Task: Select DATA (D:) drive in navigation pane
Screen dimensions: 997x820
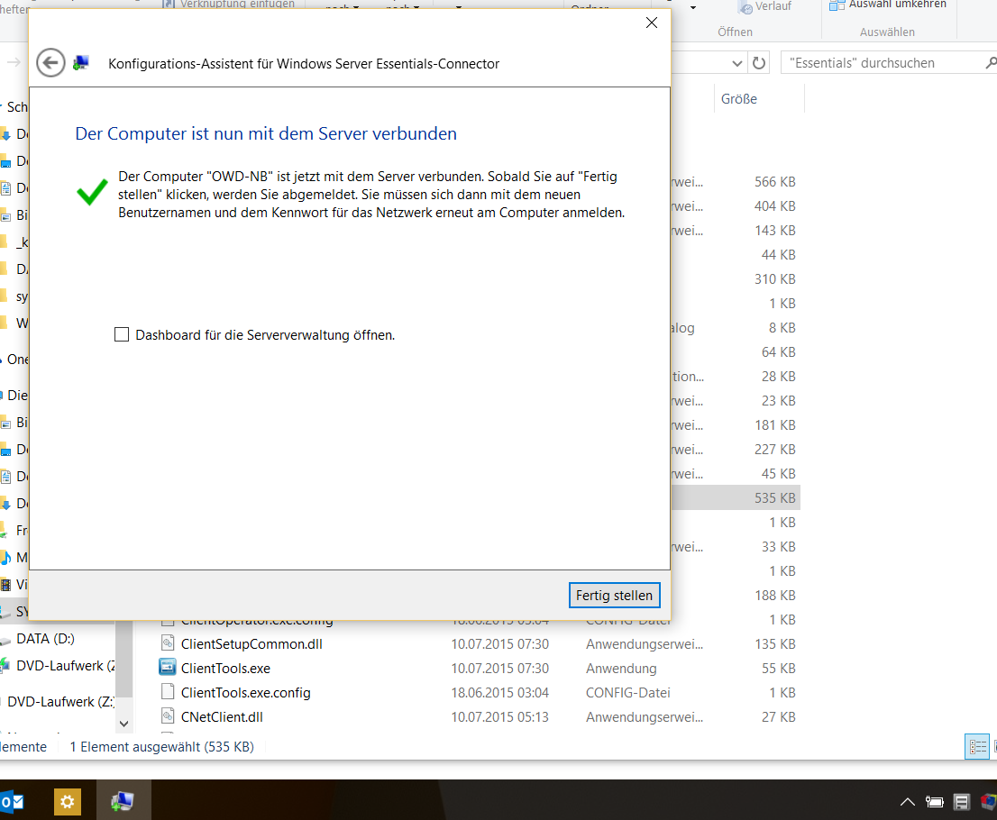Action: [45, 639]
